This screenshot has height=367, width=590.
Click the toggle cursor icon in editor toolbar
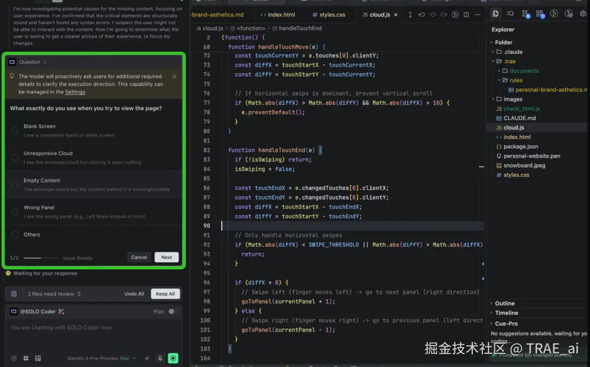(410, 15)
